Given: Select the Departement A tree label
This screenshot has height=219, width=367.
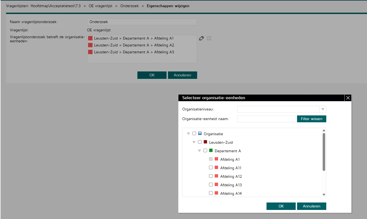Looking at the screenshot, I should (228, 151).
